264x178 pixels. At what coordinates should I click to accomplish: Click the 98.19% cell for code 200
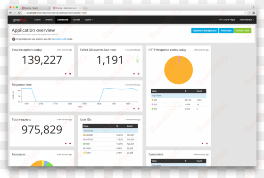tap(188, 100)
